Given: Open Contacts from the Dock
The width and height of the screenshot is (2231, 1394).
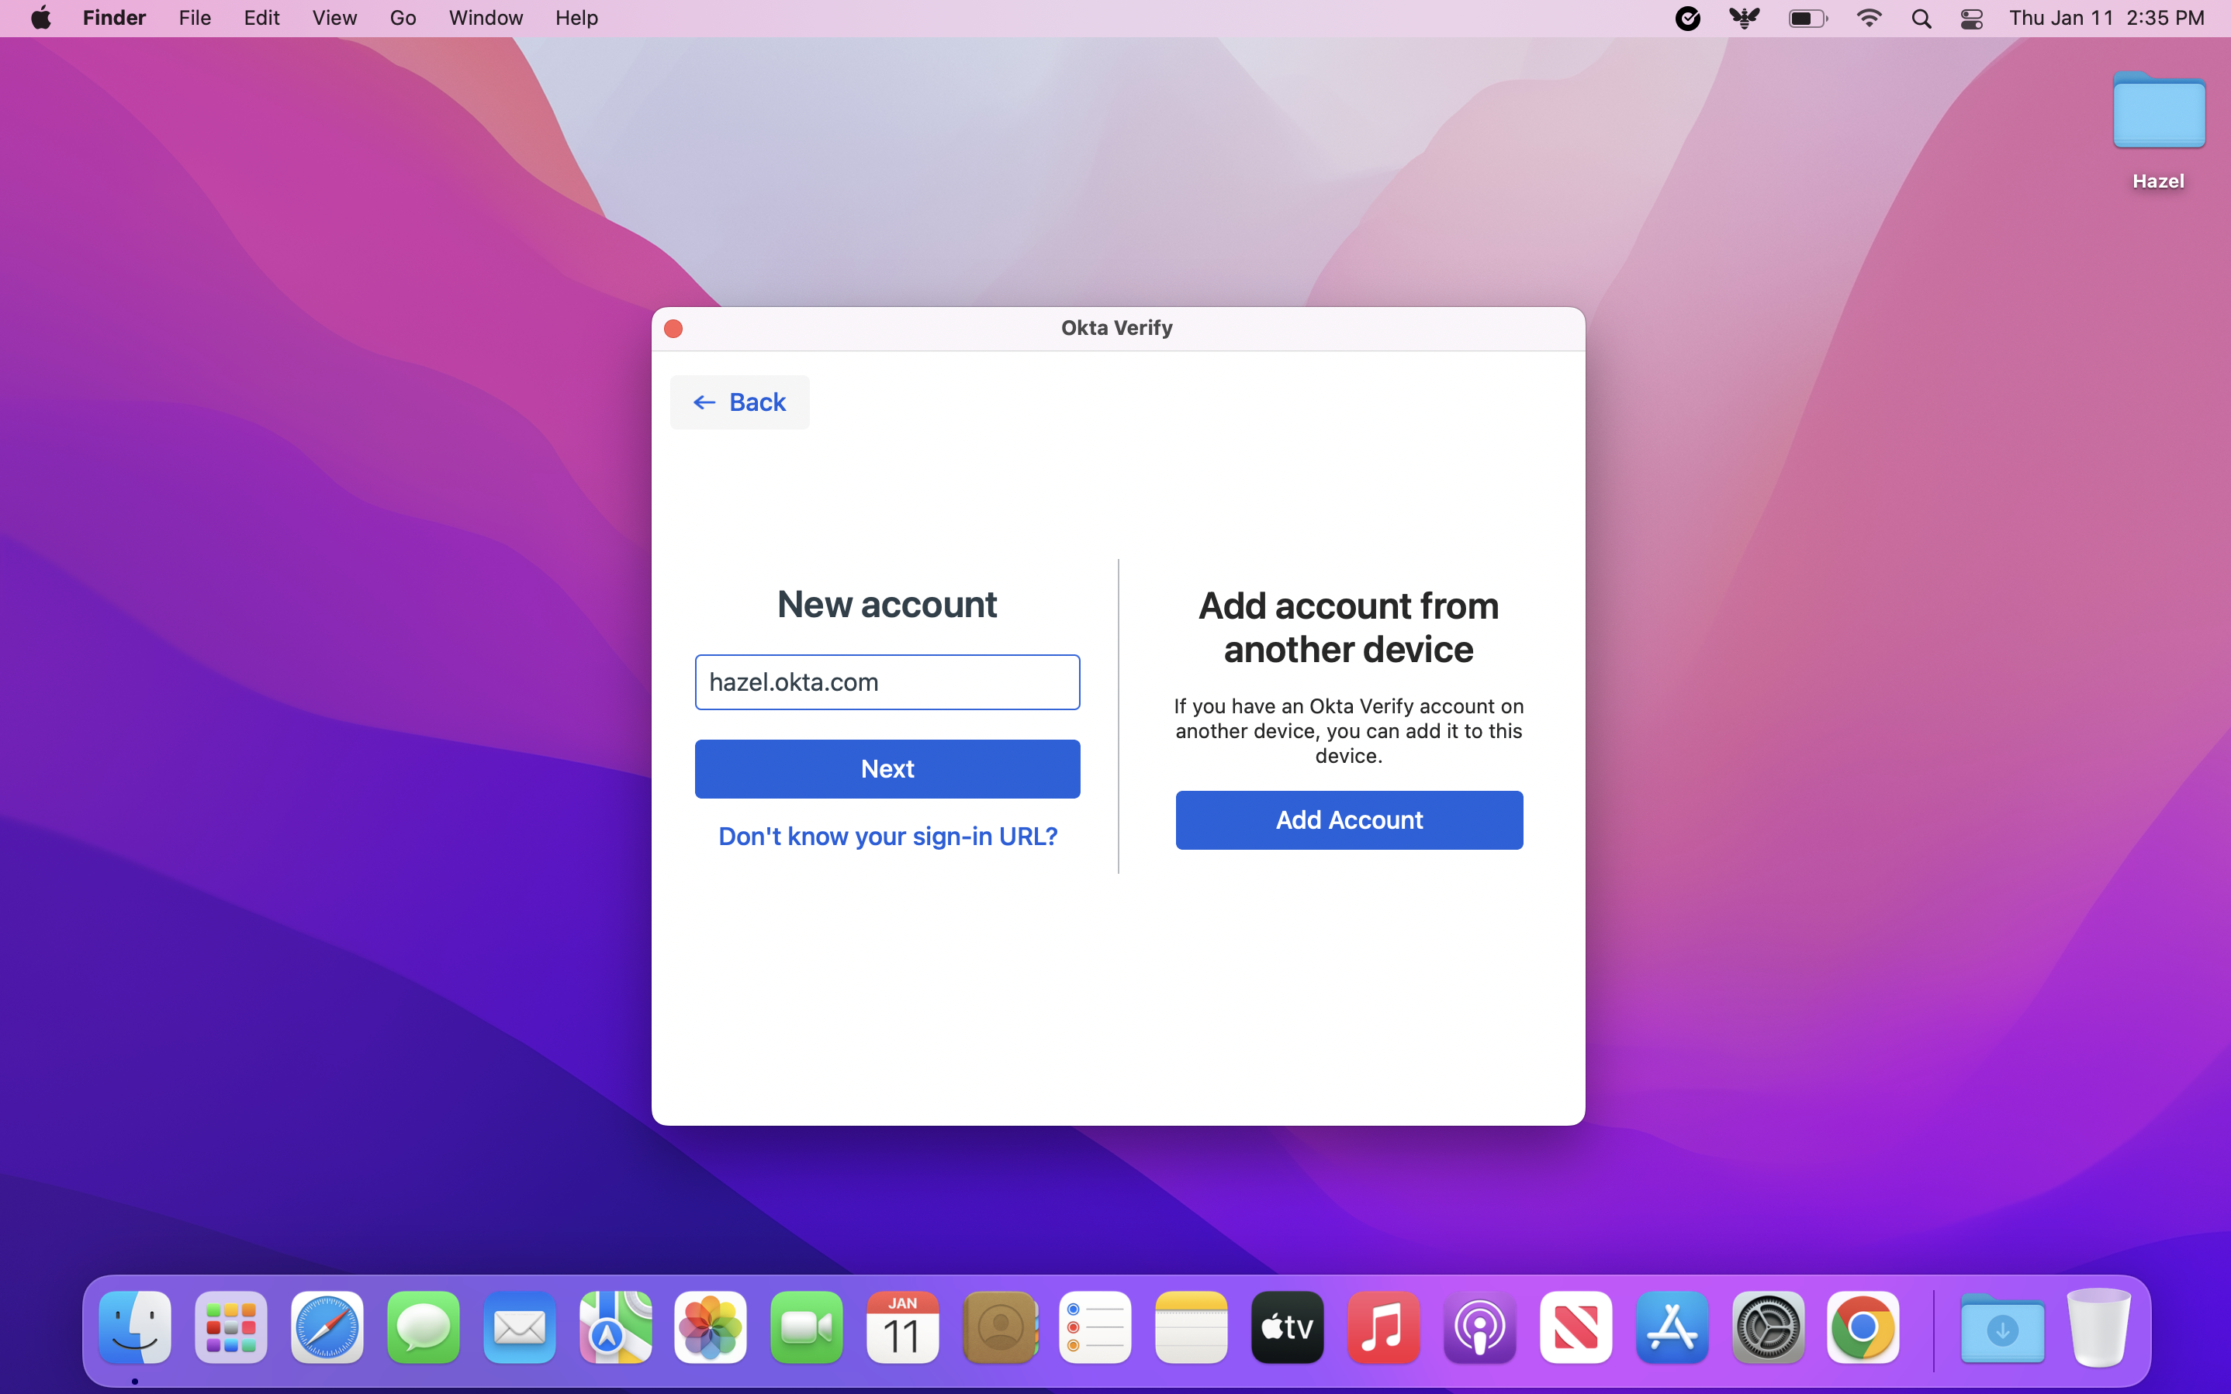Looking at the screenshot, I should tap(1000, 1327).
